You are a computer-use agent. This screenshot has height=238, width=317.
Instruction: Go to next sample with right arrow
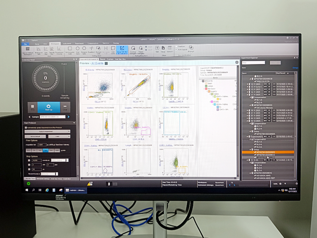69,117
